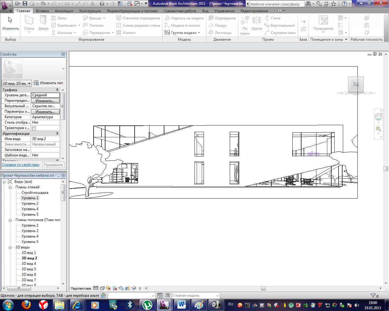Click the Thin Lines icon in quick access

(x=121, y=4)
